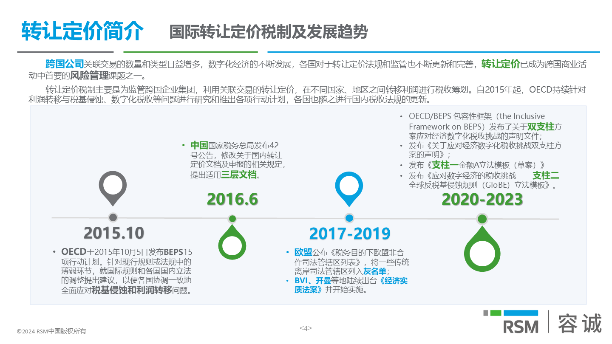Select the blue timeline dot for 2017-2019
Screen dimensions: 612x344
tap(349, 218)
